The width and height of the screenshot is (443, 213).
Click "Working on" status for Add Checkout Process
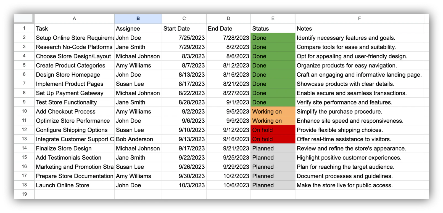pos(273,112)
